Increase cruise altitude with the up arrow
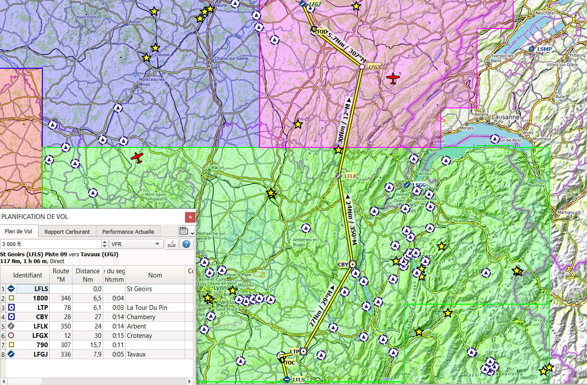The width and height of the screenshot is (587, 385). tap(105, 242)
